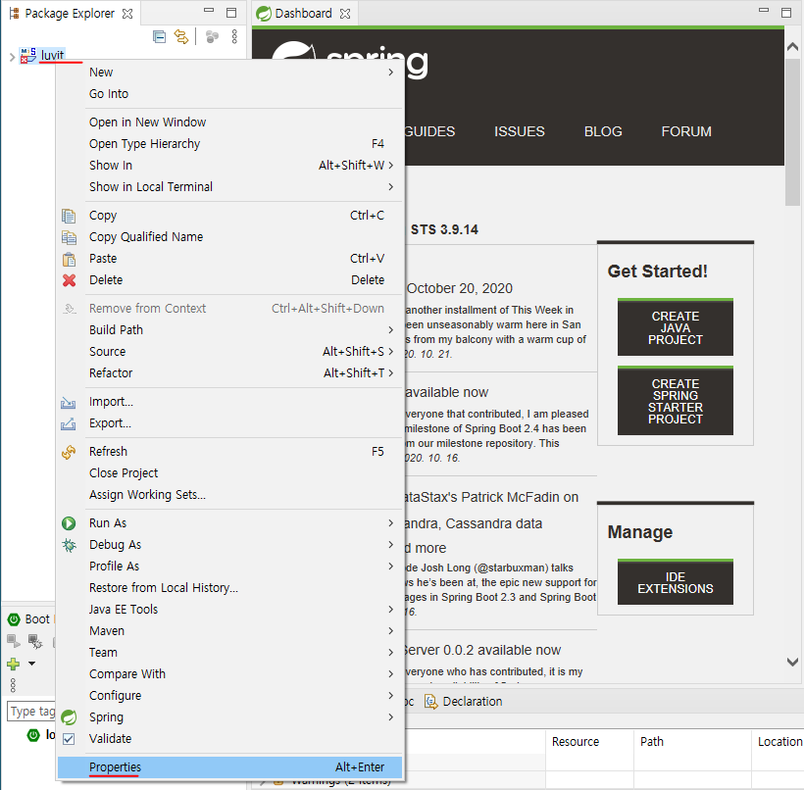Click Boot Dashboard power icon
This screenshot has width=804, height=790.
click(x=14, y=619)
